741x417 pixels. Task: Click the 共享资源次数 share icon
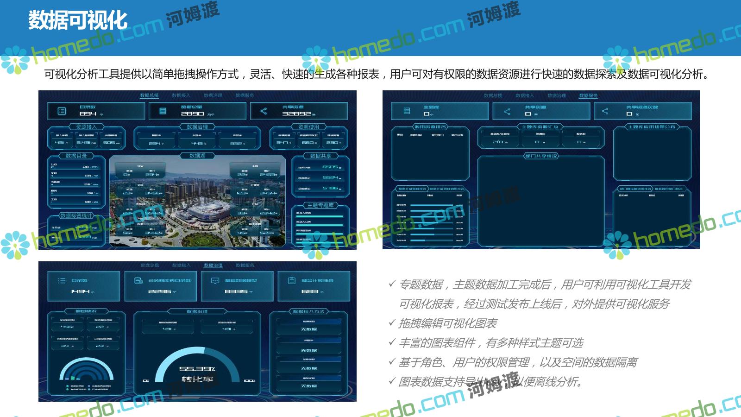[x=605, y=111]
